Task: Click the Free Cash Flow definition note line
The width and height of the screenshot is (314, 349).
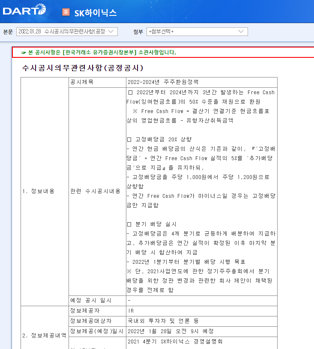Action: [198, 116]
